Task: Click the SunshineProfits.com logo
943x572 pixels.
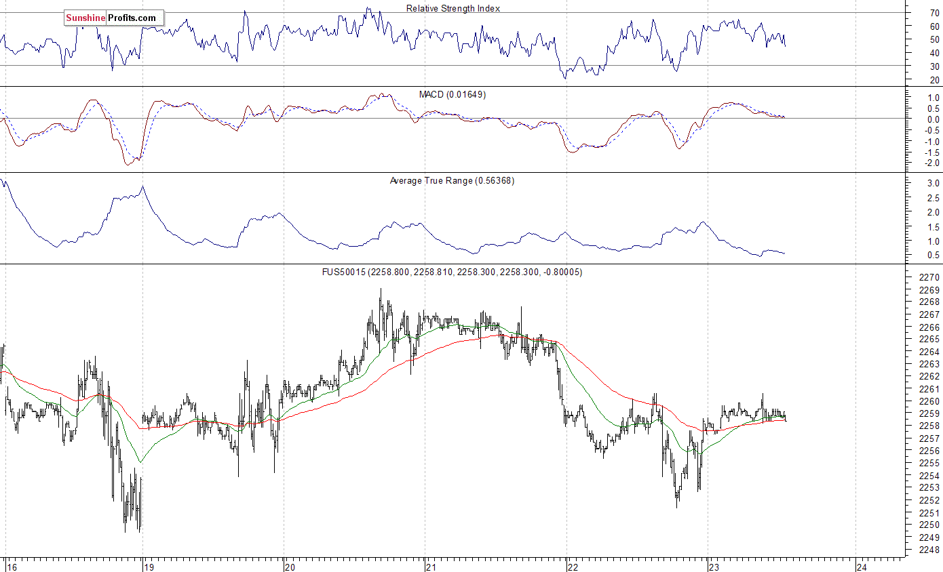Action: (114, 18)
